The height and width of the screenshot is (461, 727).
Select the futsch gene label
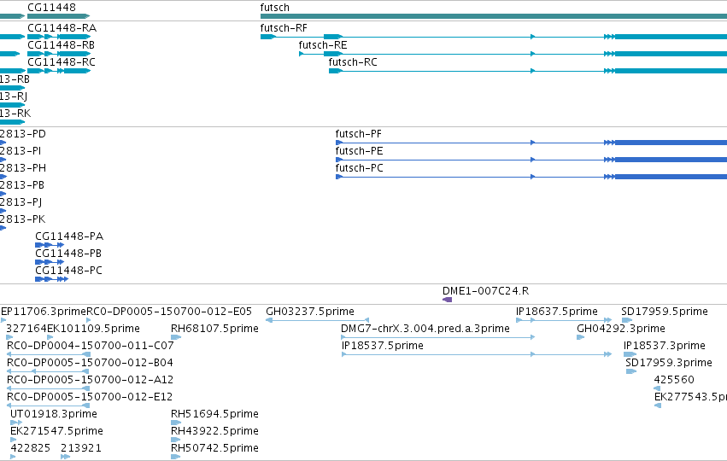(274, 8)
